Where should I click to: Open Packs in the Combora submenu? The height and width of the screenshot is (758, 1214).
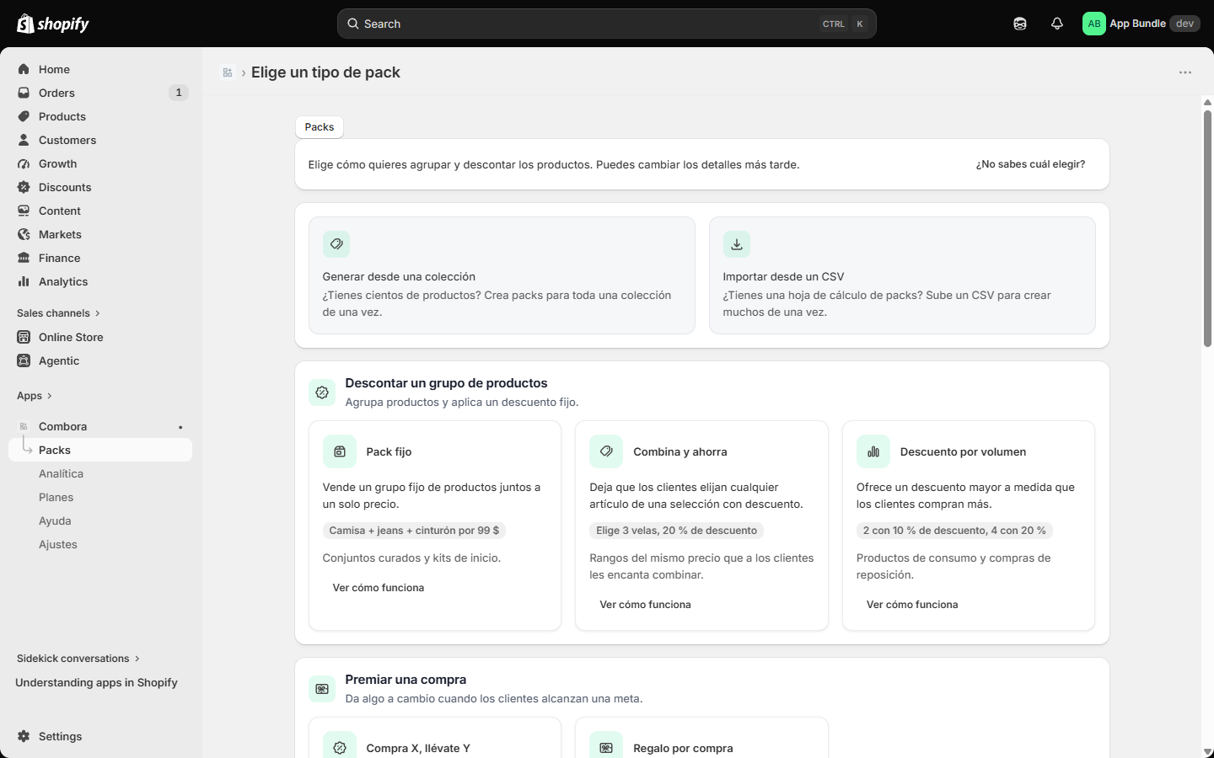(x=100, y=450)
